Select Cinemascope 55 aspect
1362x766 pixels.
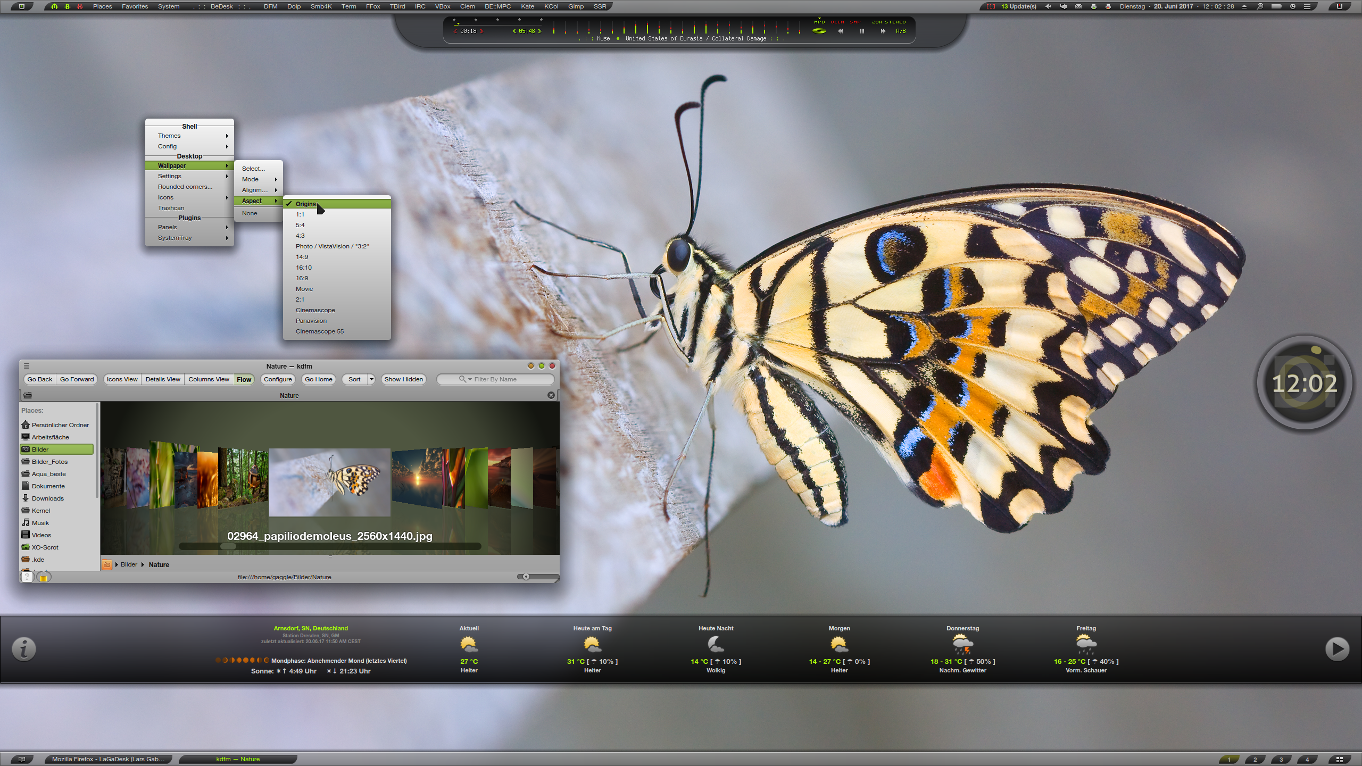pos(337,331)
